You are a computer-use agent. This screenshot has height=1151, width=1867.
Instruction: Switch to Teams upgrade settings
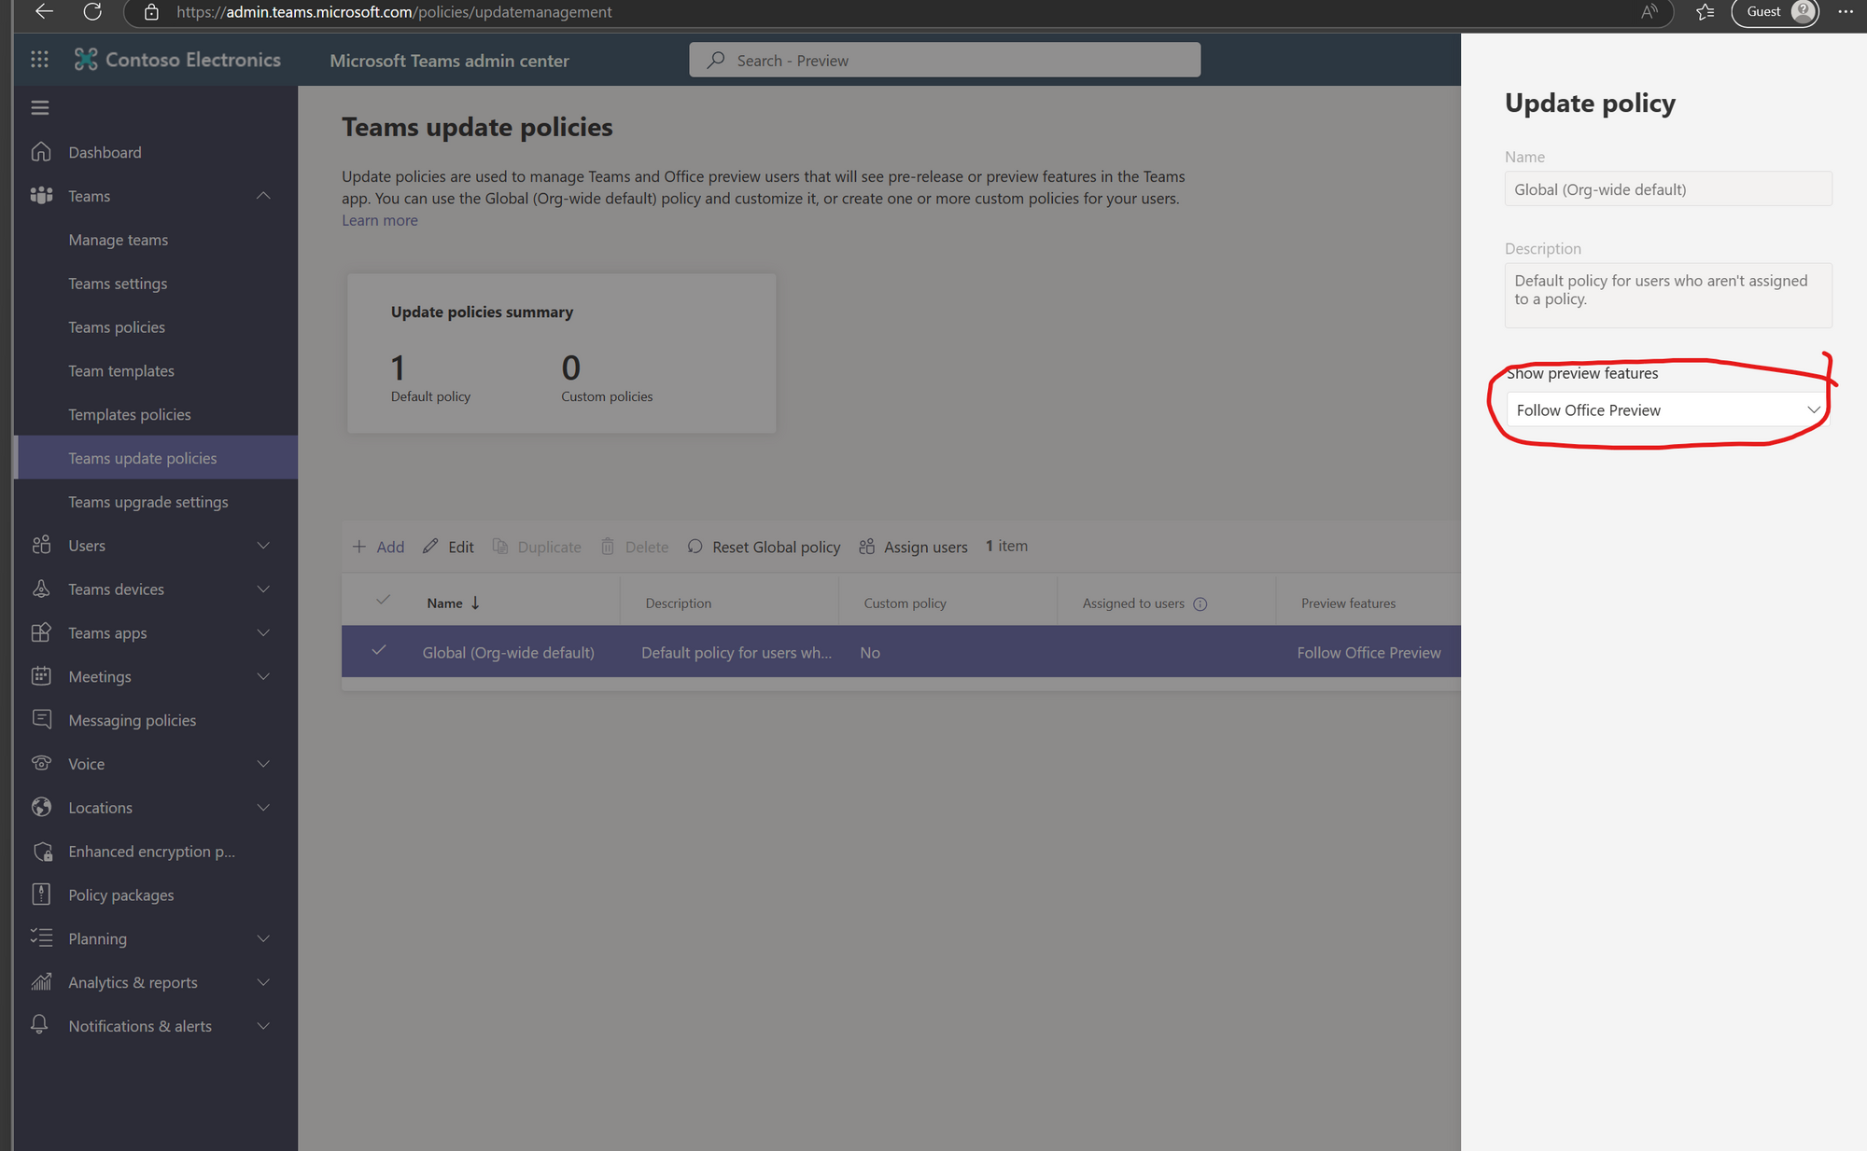(147, 501)
